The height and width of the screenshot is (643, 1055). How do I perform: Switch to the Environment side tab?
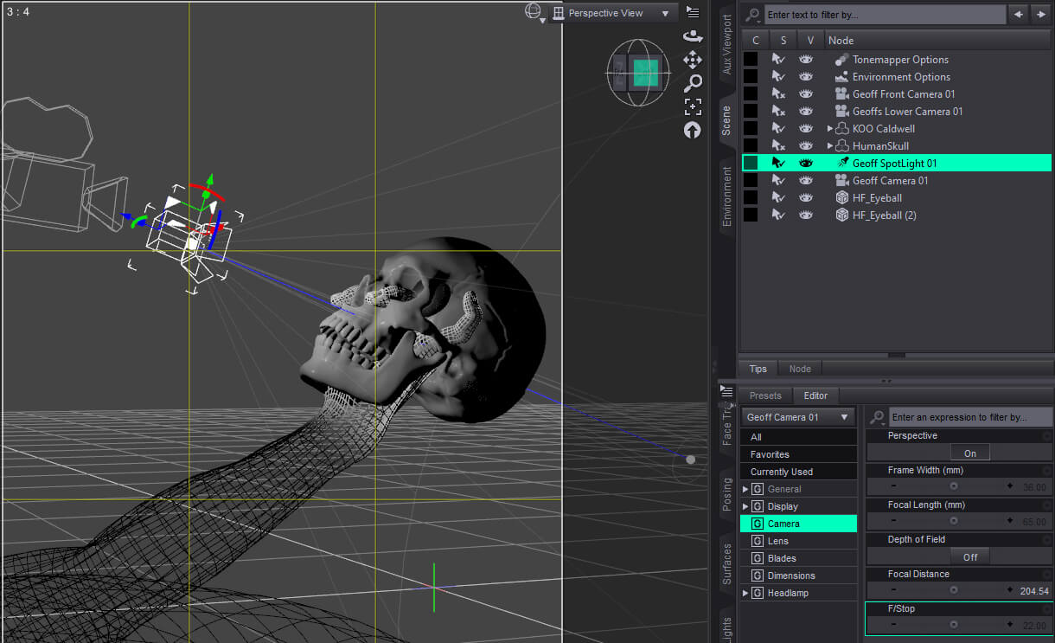[x=726, y=197]
